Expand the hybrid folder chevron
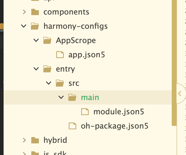Screen dimensions: 186x155 (x=24, y=140)
